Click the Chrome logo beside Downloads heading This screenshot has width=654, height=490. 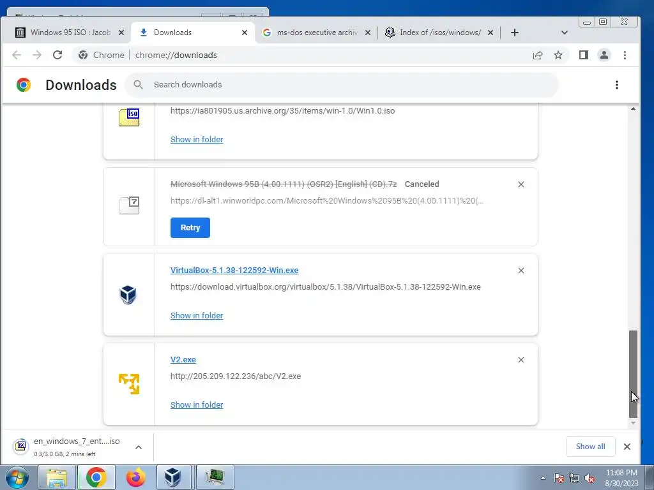pyautogui.click(x=24, y=85)
